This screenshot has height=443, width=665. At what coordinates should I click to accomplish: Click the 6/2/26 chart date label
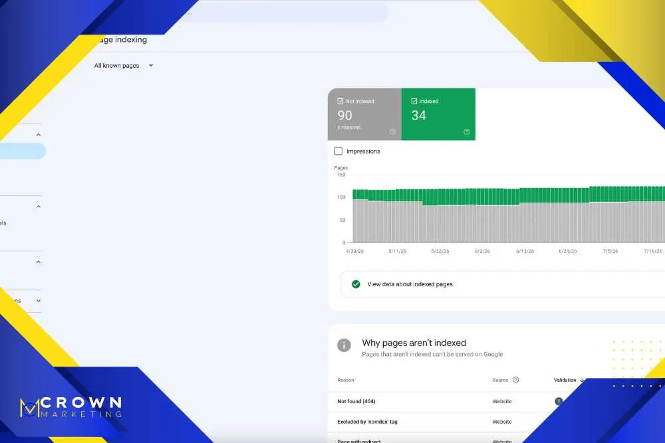[482, 252]
